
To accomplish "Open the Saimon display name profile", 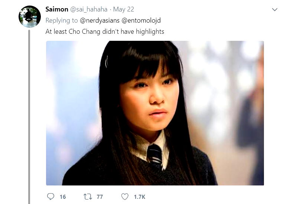I will [57, 9].
